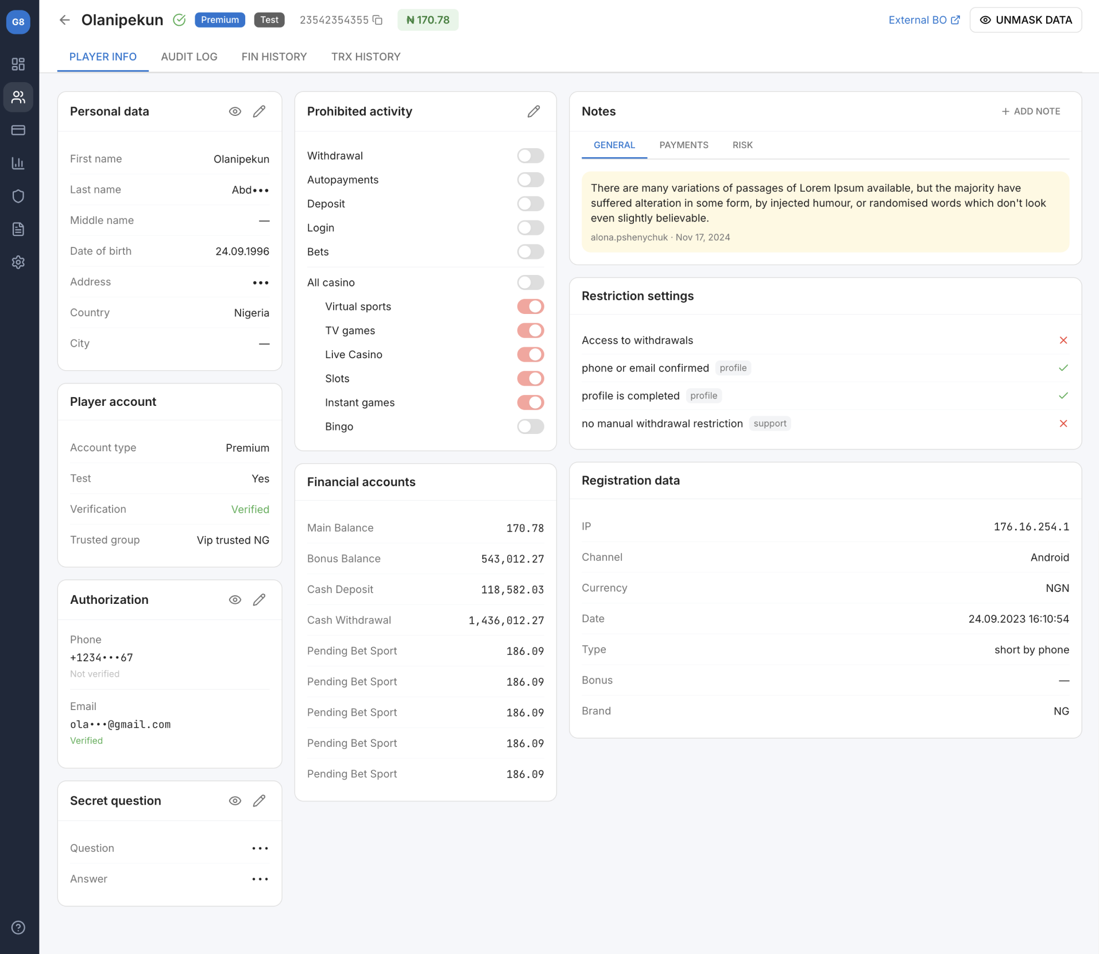Viewport: 1099px width, 954px height.
Task: Reveal the hidden Address value
Action: click(x=261, y=282)
